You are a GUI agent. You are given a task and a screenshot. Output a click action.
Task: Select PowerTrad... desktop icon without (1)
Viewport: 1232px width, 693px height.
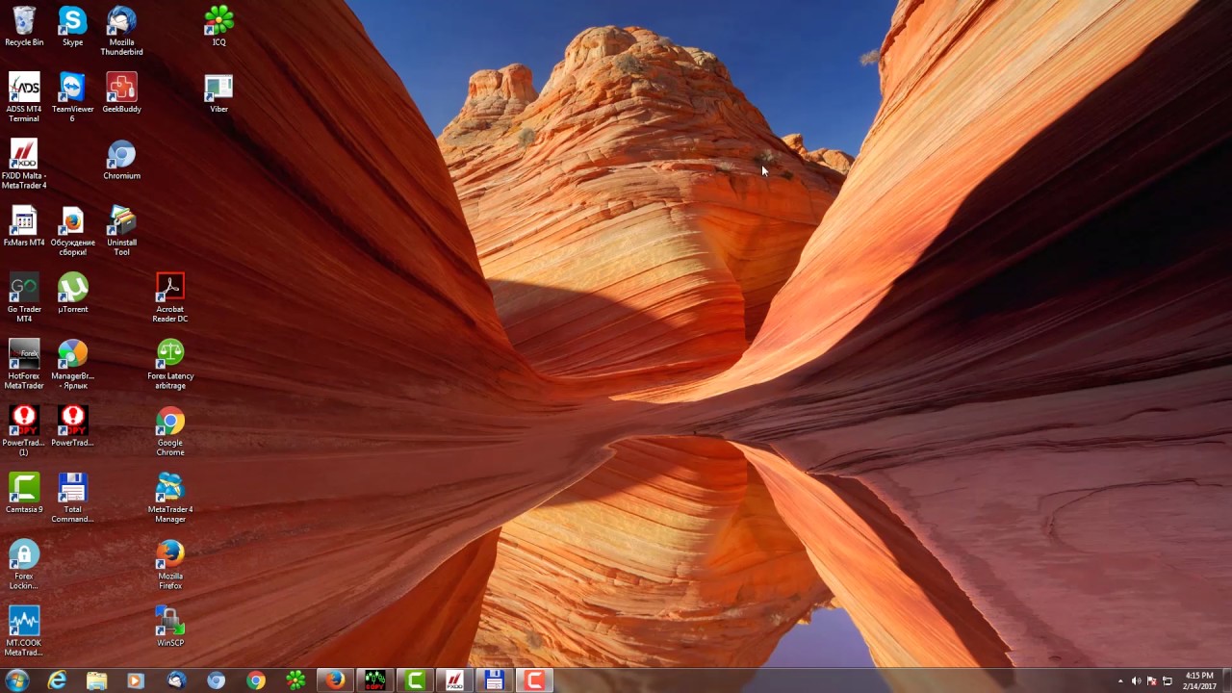[x=72, y=426]
